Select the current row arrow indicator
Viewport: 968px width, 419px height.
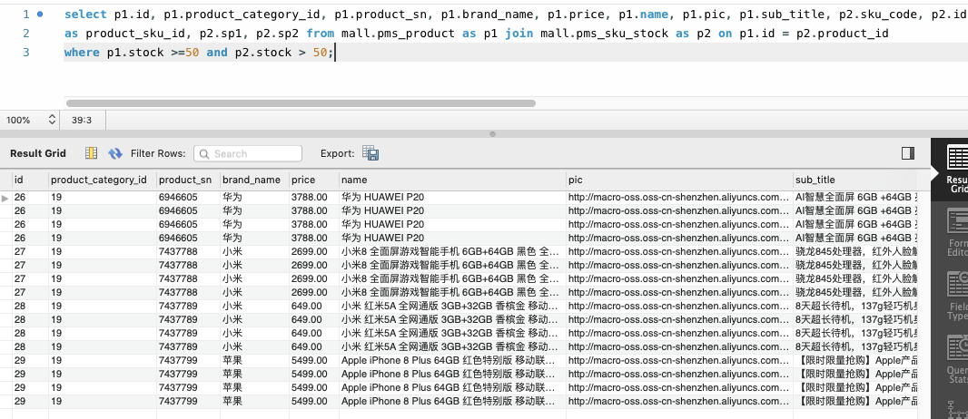[5, 198]
